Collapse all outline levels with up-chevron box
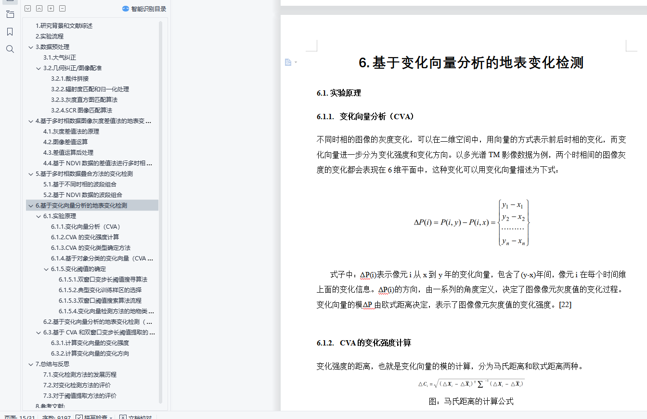The width and height of the screenshot is (647, 419). coord(39,8)
